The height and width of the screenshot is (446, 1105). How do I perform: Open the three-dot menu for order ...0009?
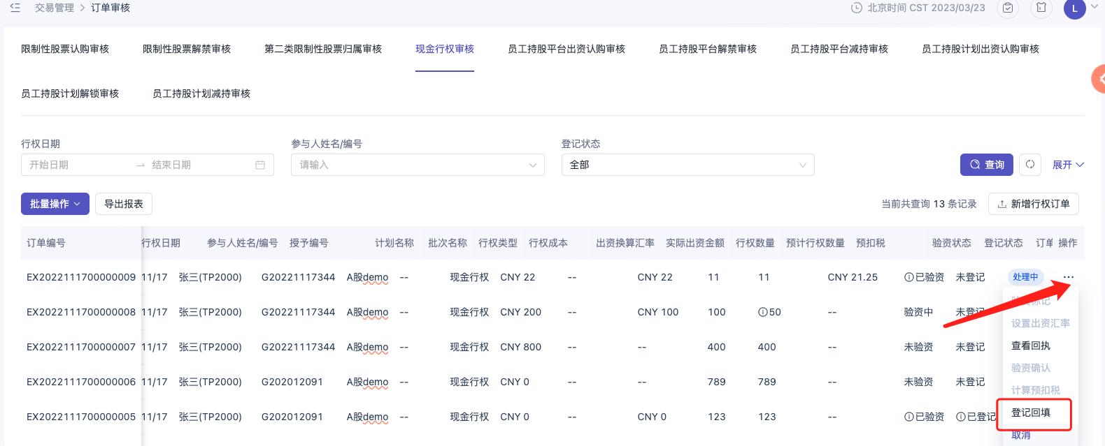[x=1069, y=277]
